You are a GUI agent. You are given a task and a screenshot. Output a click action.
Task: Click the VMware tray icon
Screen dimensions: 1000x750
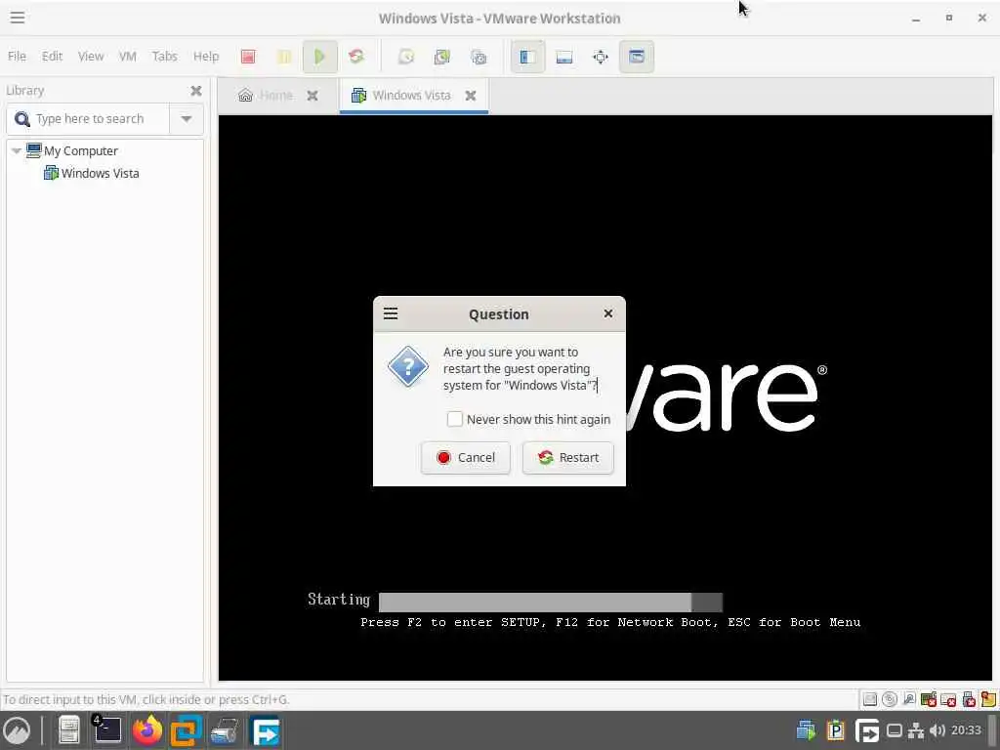(806, 730)
